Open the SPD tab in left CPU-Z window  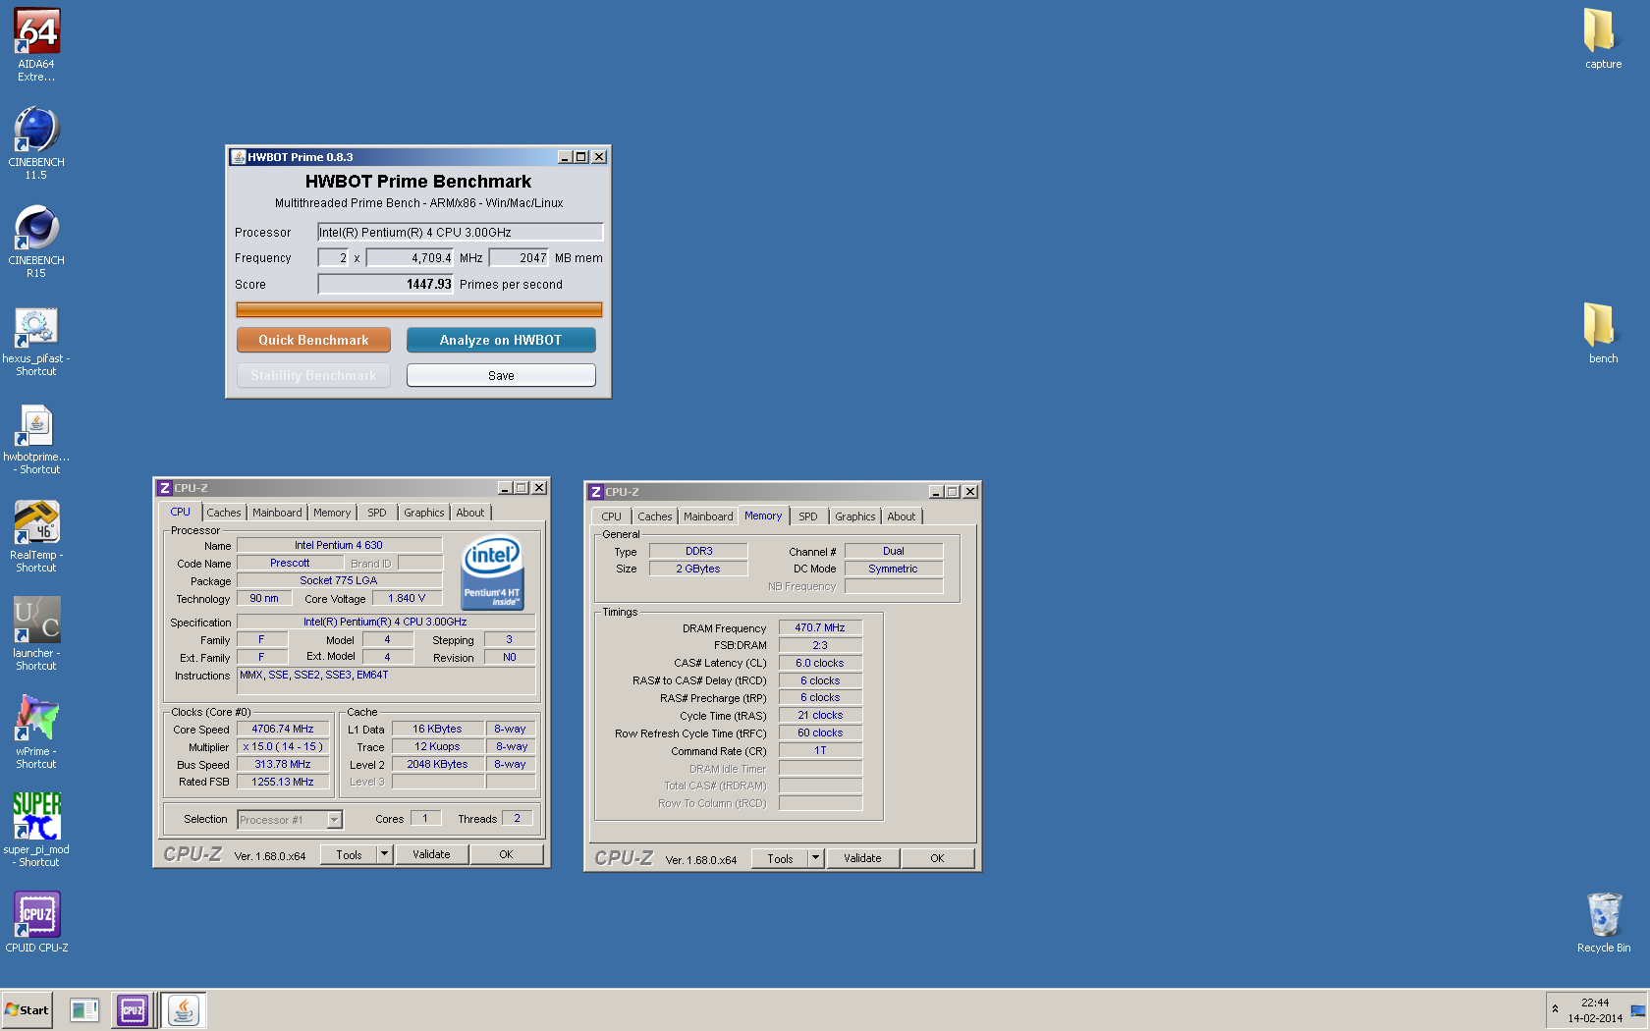coord(377,513)
